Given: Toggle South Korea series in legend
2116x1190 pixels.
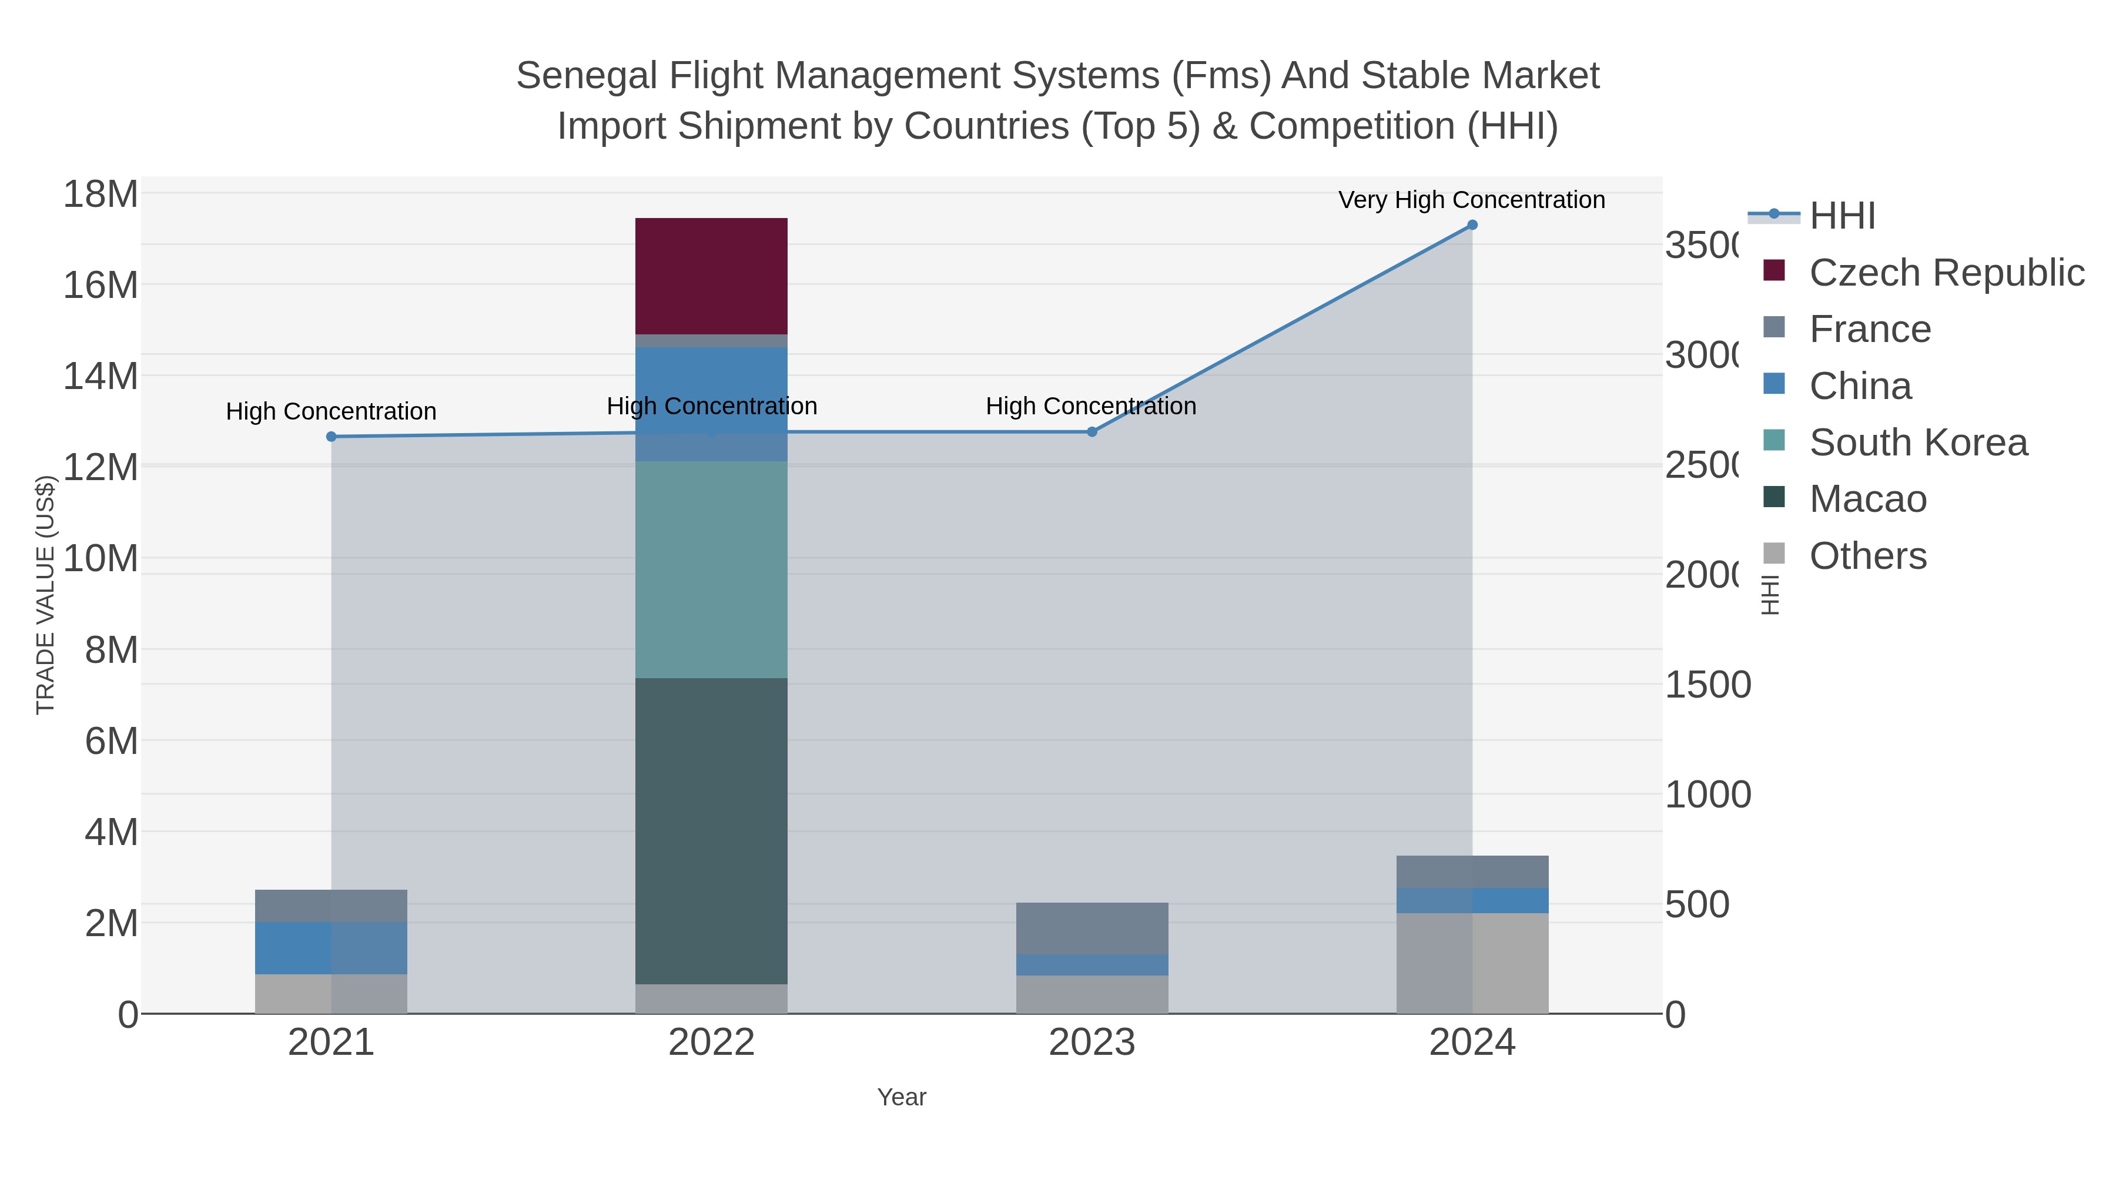Looking at the screenshot, I should [x=1895, y=443].
